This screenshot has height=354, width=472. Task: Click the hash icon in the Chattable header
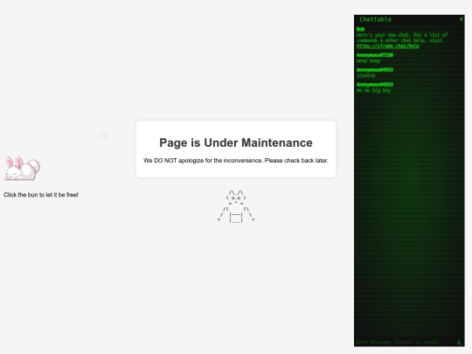pyautogui.click(x=461, y=19)
